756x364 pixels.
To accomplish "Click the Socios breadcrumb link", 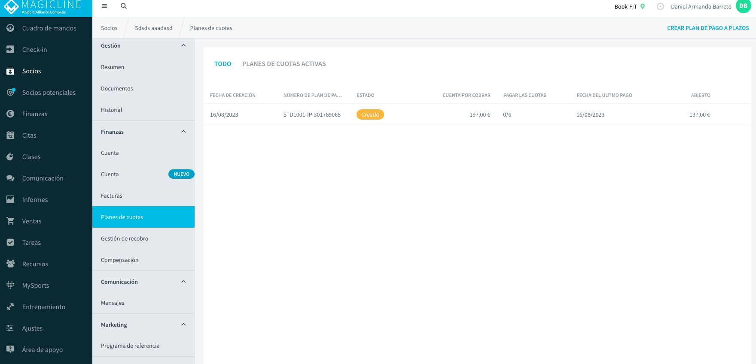I will coord(109,28).
